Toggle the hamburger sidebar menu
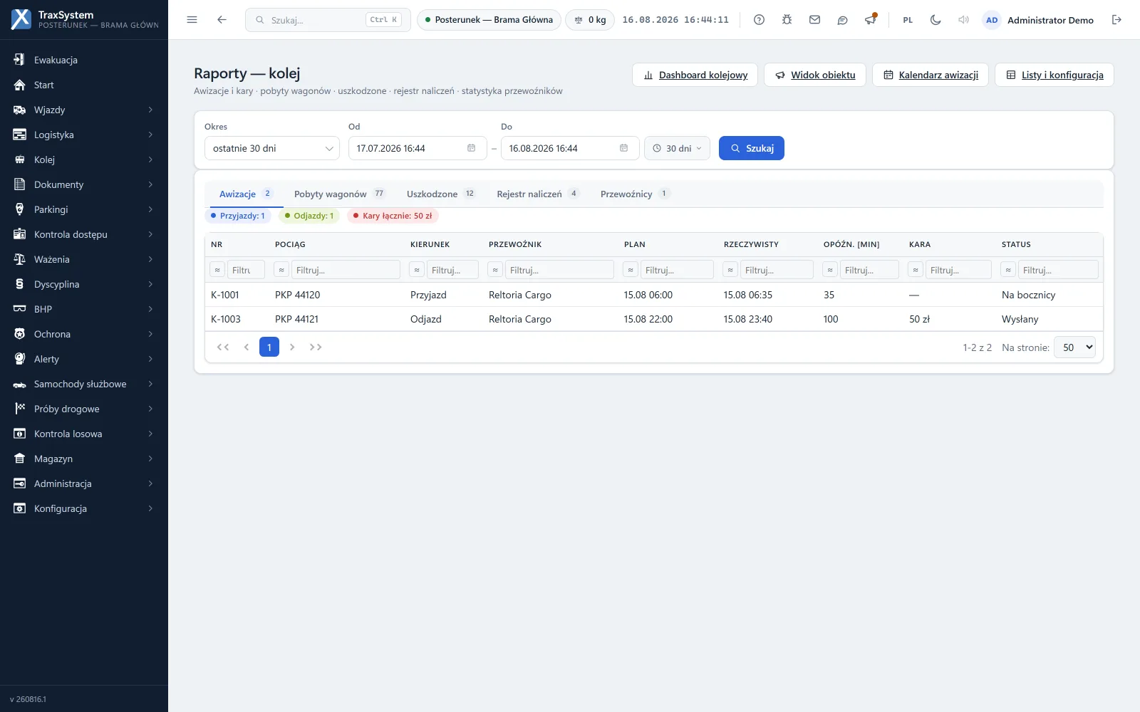This screenshot has width=1140, height=712. click(192, 20)
